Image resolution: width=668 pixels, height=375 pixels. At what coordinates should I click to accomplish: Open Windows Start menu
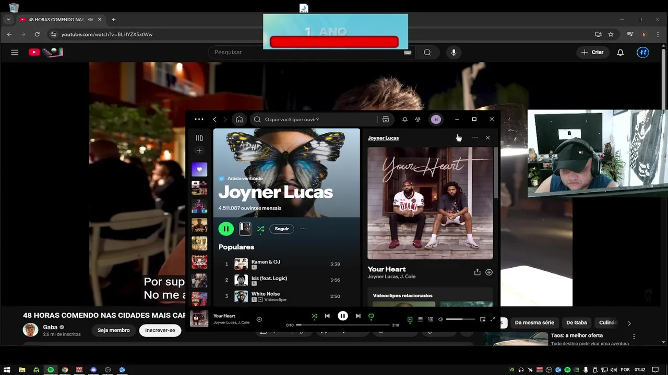(x=7, y=370)
